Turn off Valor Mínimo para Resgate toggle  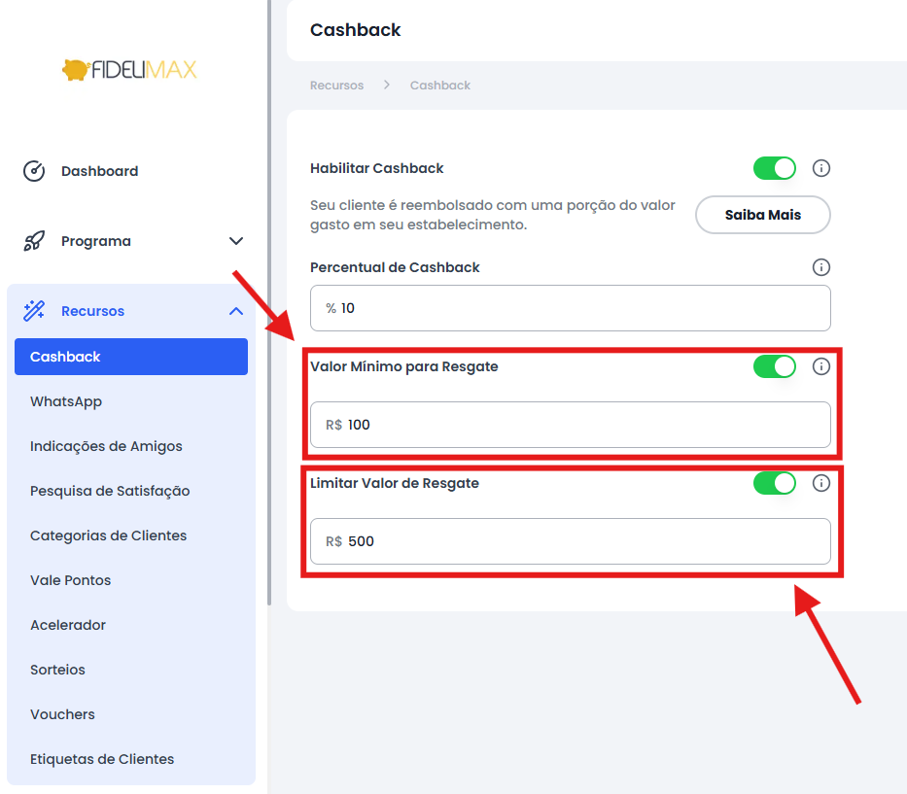(x=775, y=366)
